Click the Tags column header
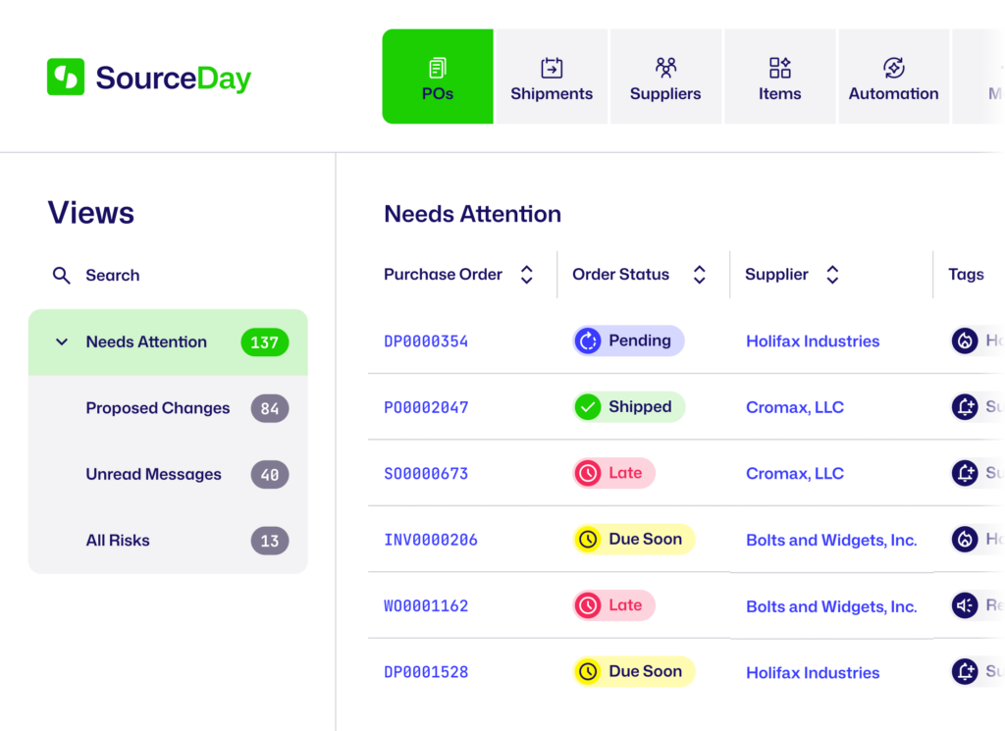 click(x=966, y=274)
